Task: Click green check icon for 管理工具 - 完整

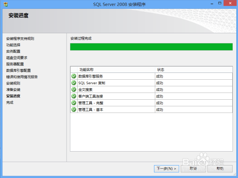Action: coord(74,103)
